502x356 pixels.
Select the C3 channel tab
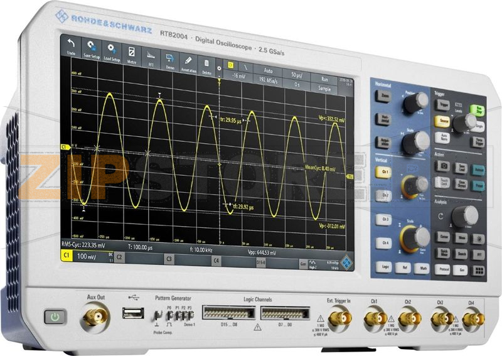tap(169, 259)
